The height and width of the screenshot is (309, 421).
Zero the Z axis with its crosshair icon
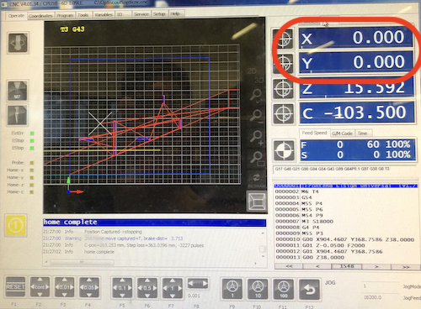point(284,89)
